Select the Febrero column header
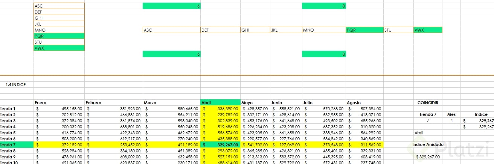This screenshot has height=164, width=494. (114, 102)
